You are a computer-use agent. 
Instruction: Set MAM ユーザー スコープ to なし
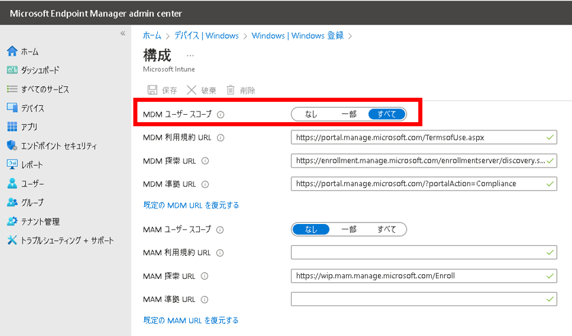tap(311, 229)
